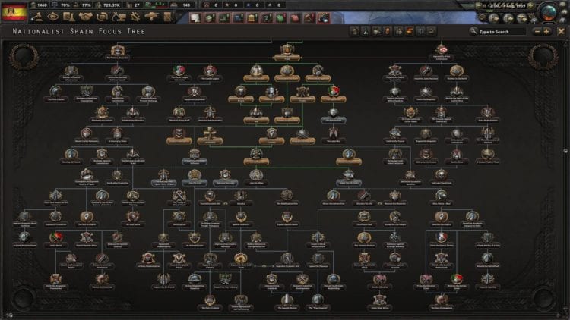The height and width of the screenshot is (320, 570).
Task: Open the first alert icon in top bar
Action: [x=195, y=16]
